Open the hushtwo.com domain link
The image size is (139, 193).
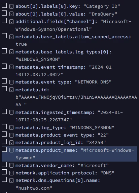[x=34, y=188]
